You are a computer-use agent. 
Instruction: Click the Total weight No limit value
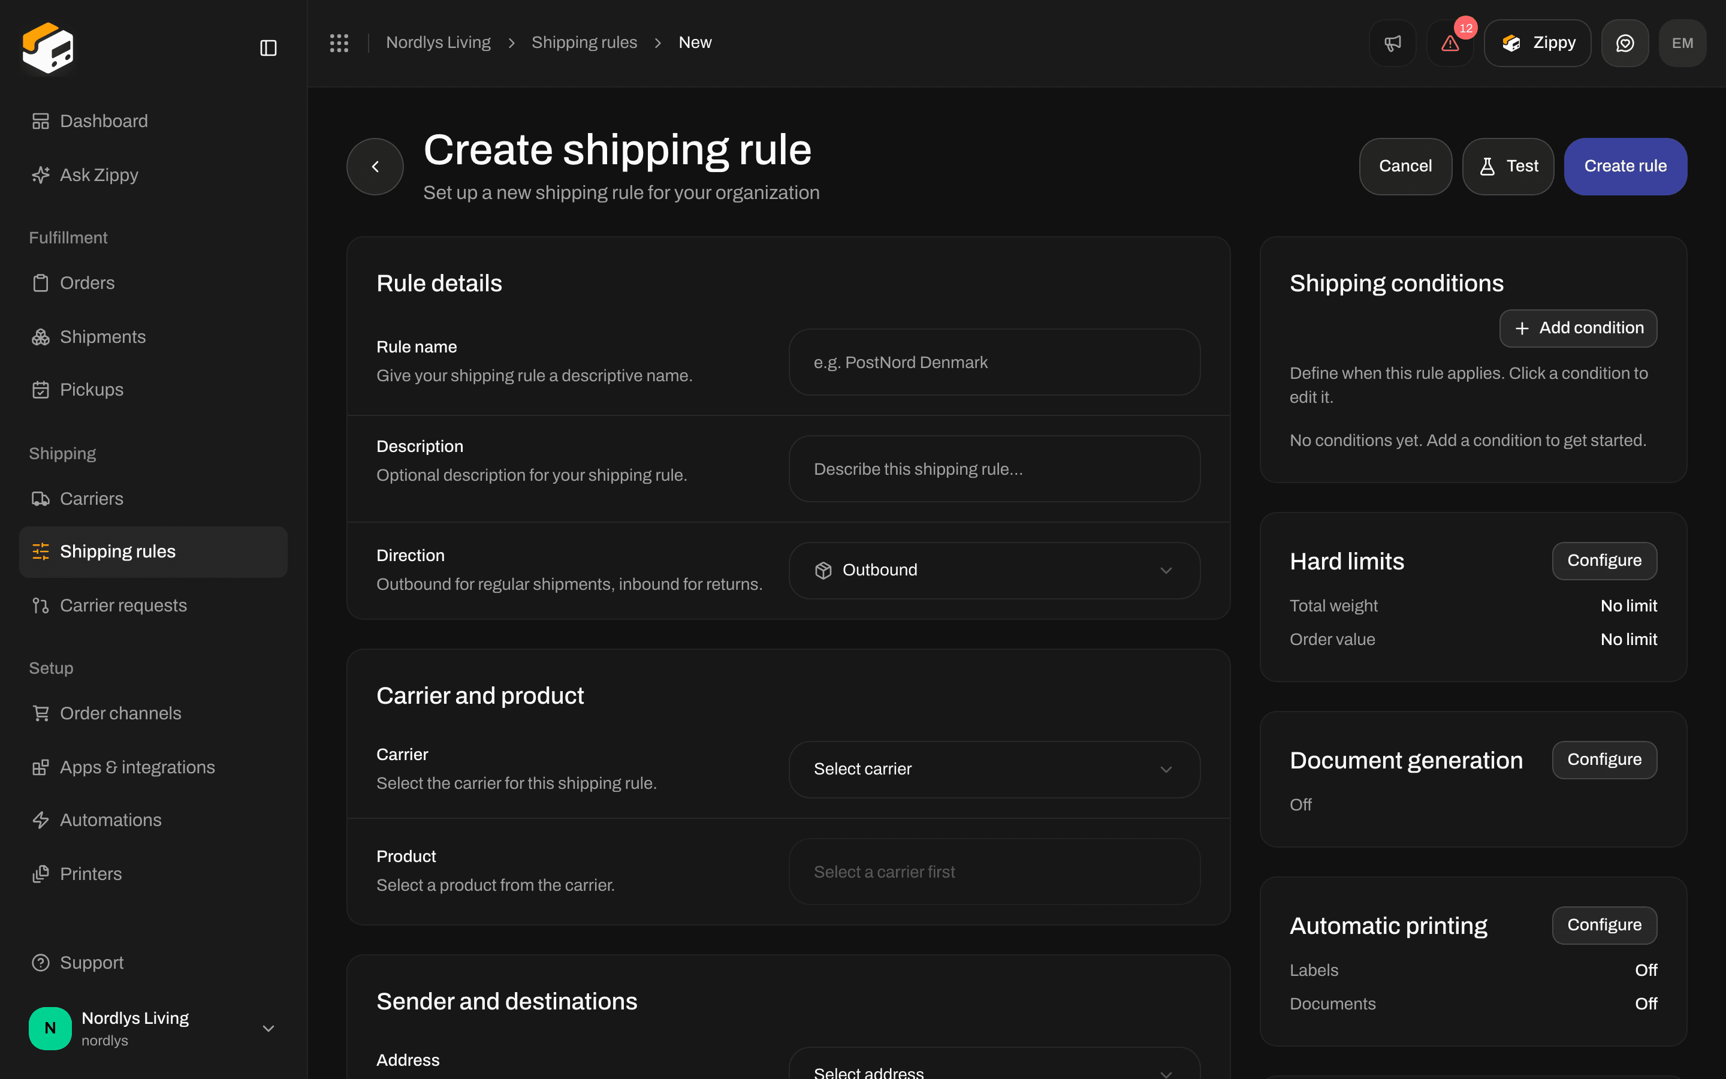coord(1628,606)
